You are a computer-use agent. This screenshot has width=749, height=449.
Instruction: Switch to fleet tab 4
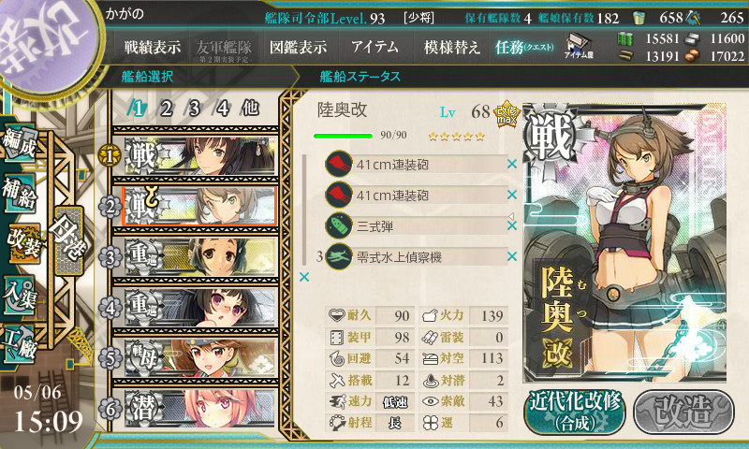223,109
